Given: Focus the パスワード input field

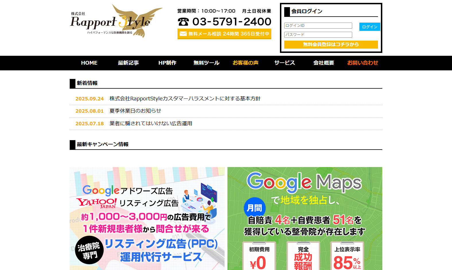Looking at the screenshot, I should [x=318, y=35].
